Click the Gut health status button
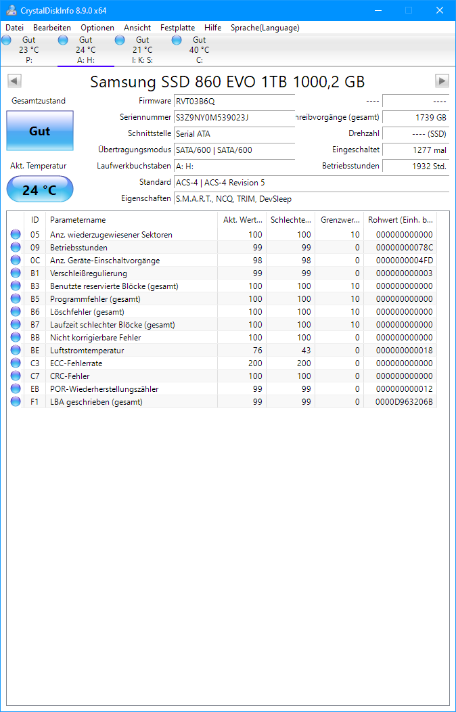The height and width of the screenshot is (712, 456). click(40, 131)
